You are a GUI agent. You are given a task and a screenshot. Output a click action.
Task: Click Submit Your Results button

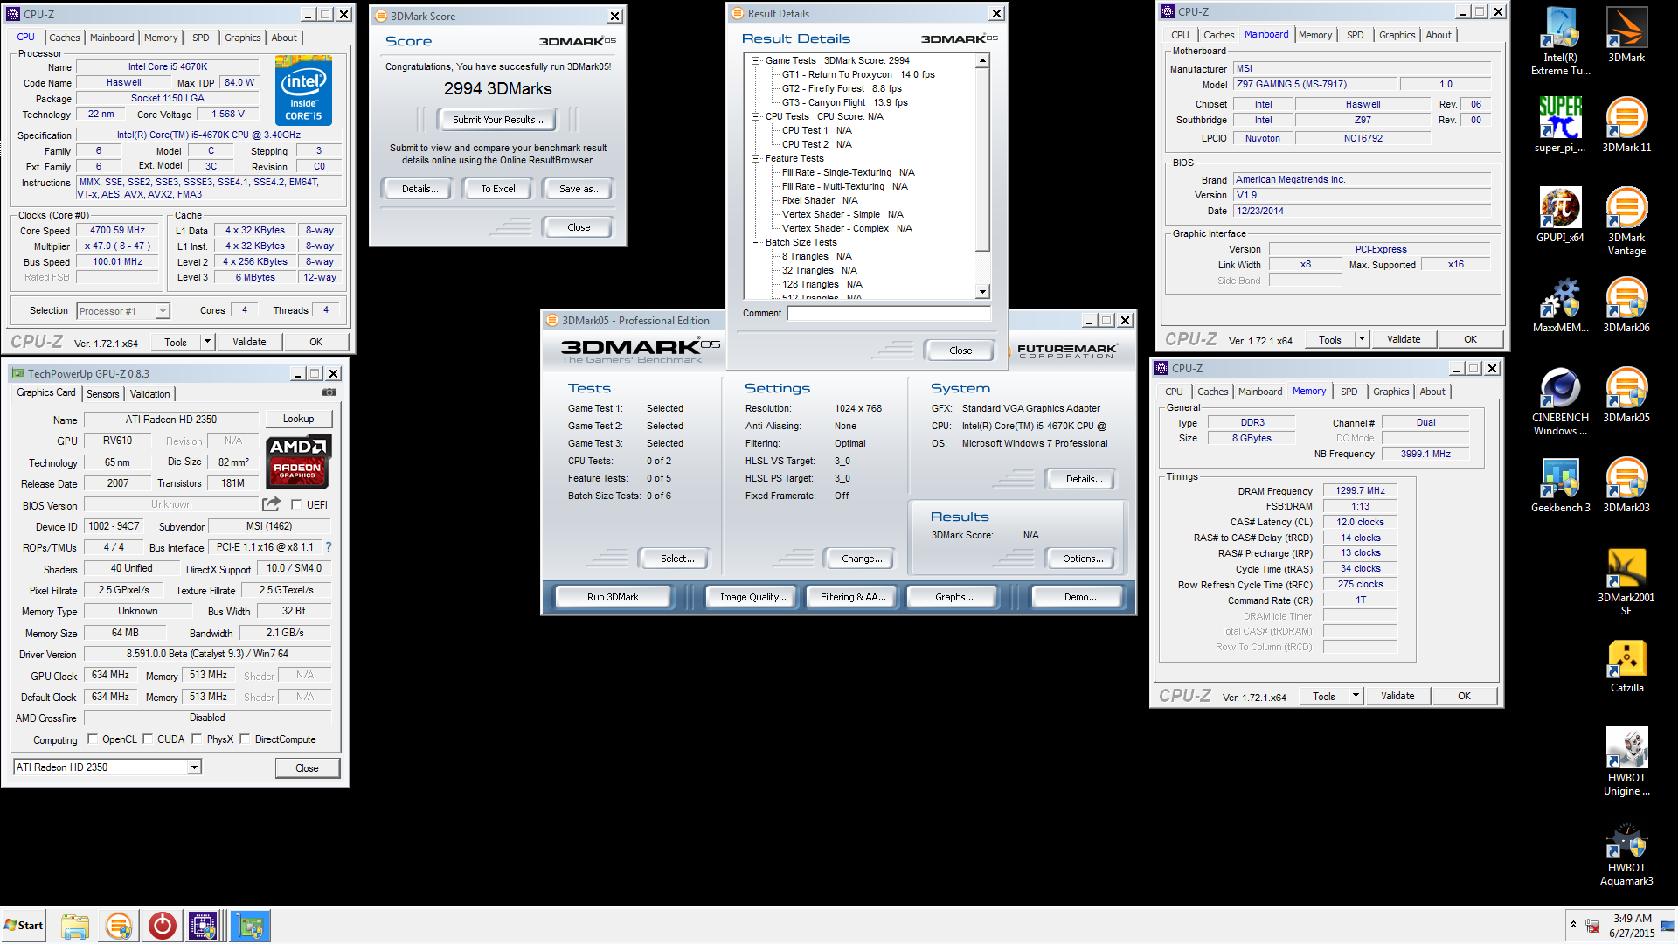pyautogui.click(x=498, y=120)
